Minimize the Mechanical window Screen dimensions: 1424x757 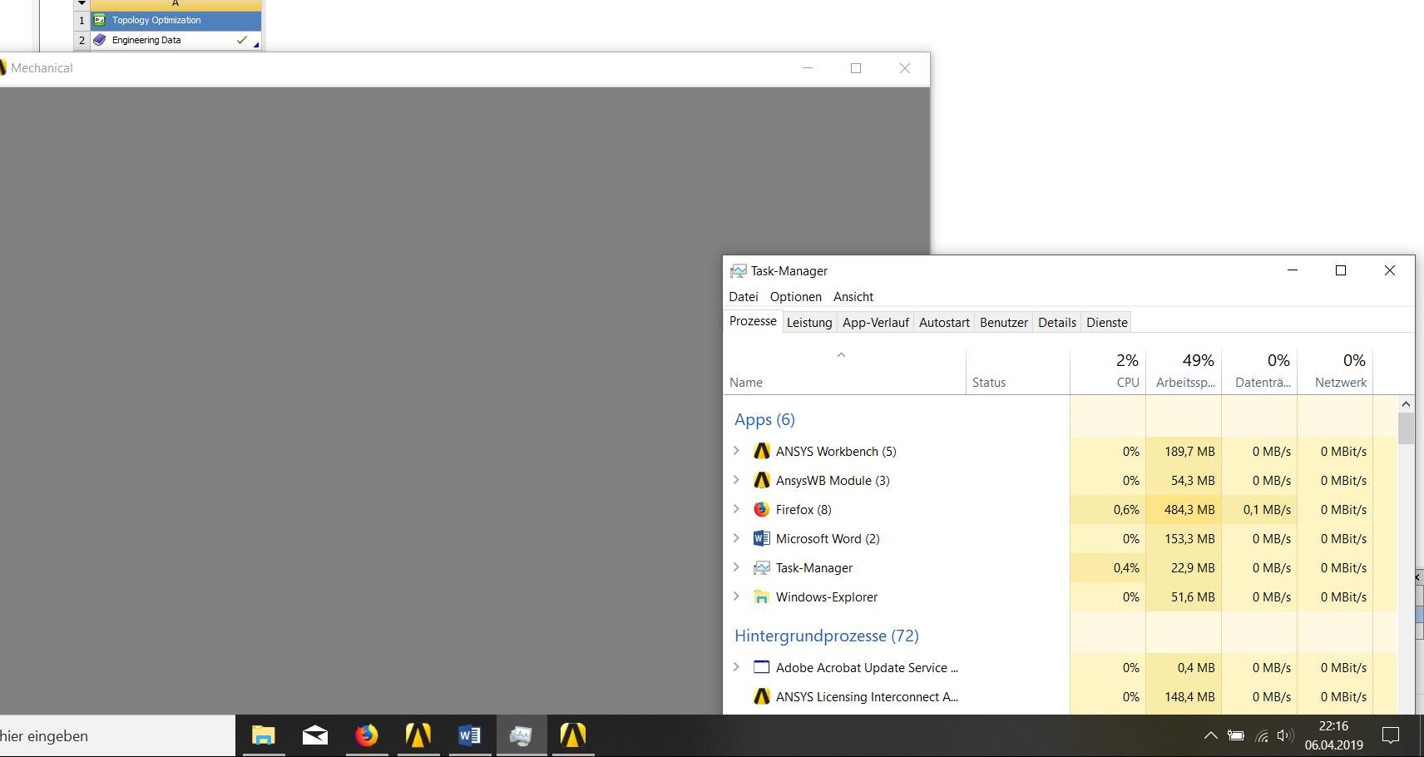tap(807, 68)
